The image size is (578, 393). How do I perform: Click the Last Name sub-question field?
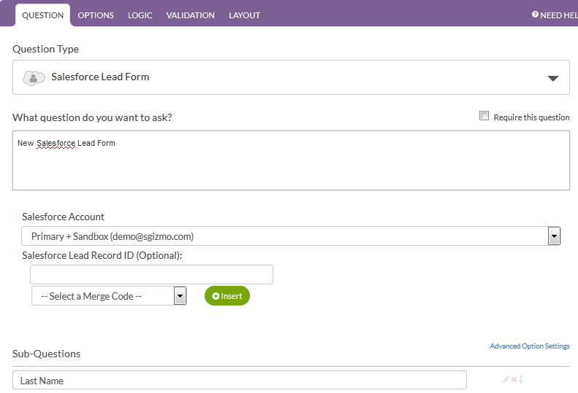coord(240,381)
